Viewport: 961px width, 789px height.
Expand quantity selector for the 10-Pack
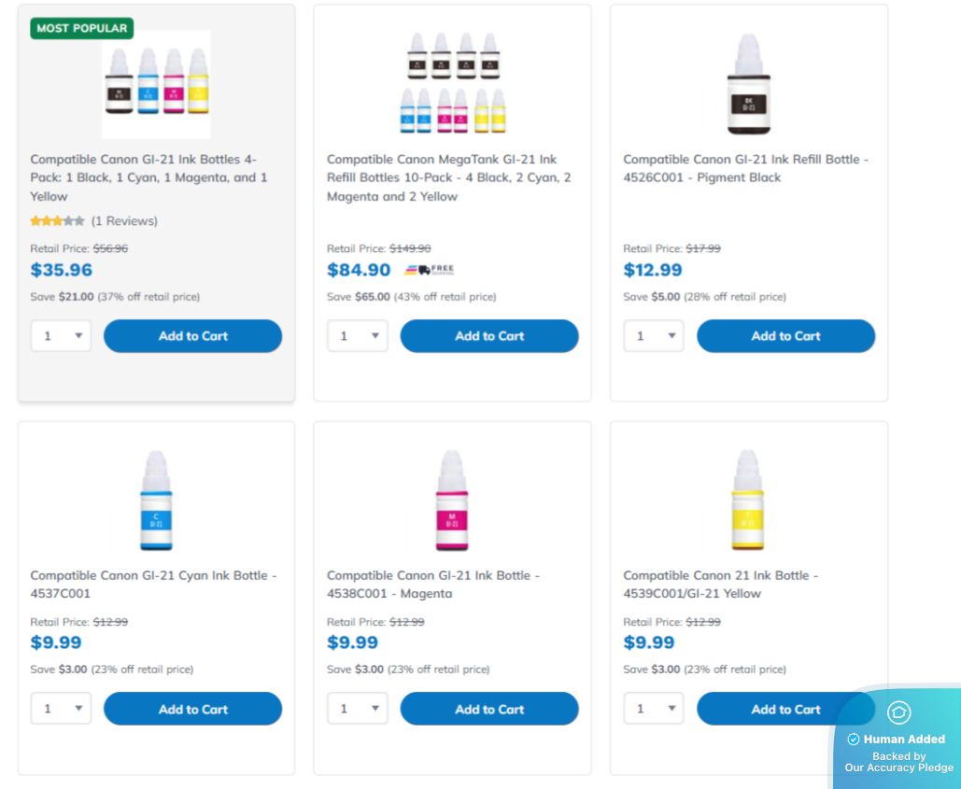click(358, 336)
